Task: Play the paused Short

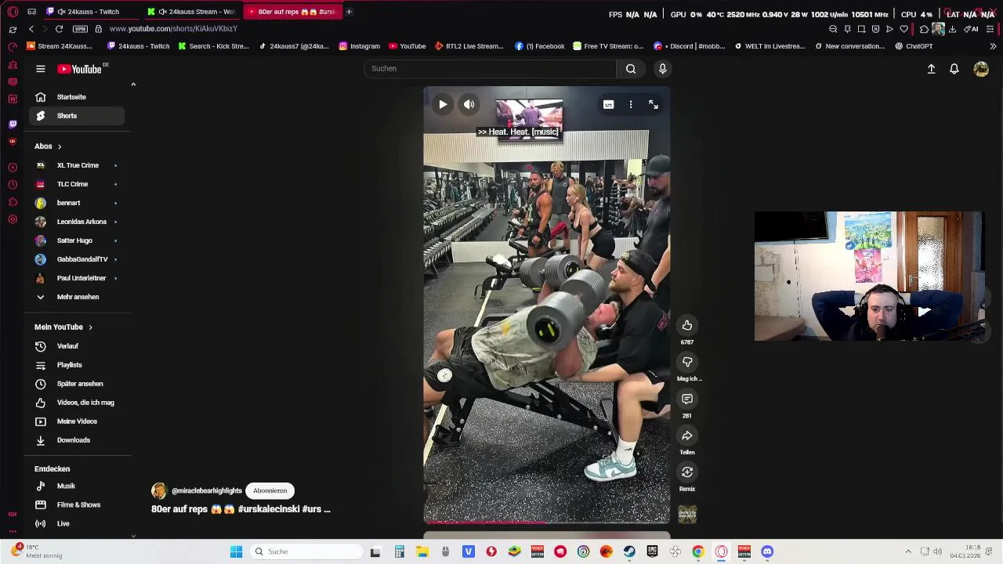Action: click(x=443, y=104)
